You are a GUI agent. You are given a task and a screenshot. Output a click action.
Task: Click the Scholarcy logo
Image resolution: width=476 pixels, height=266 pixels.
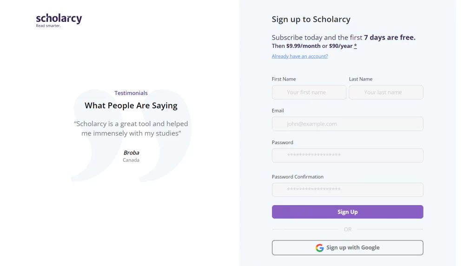[59, 20]
